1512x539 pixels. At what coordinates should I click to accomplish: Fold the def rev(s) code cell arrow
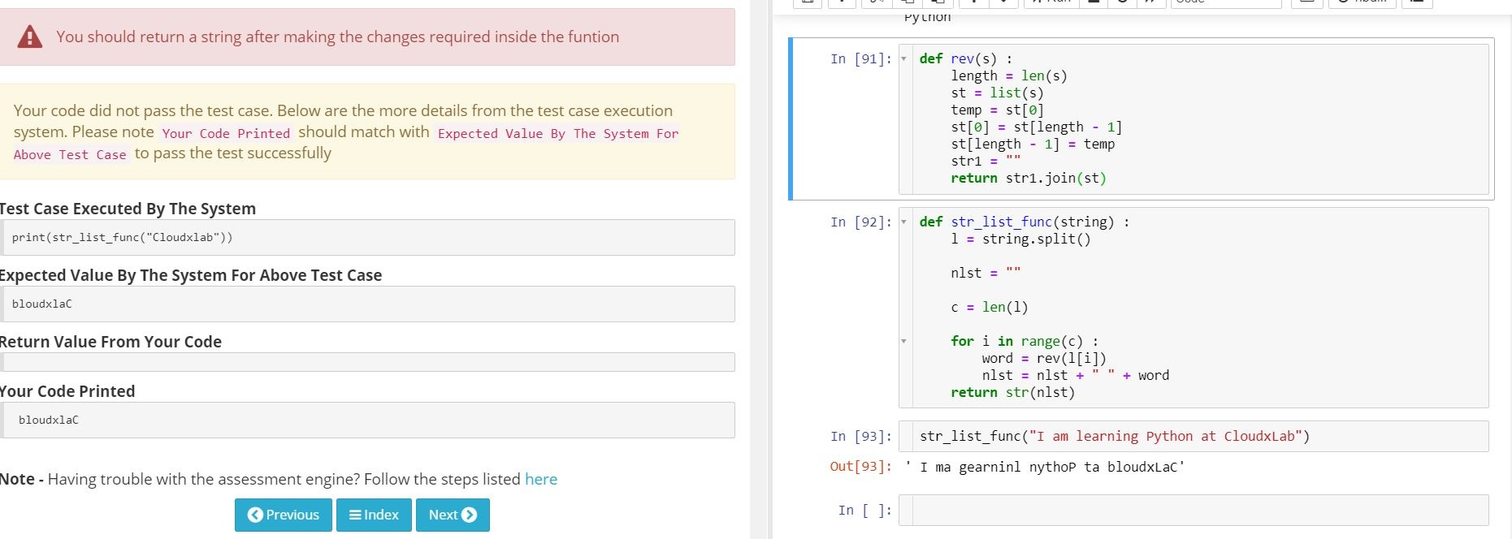[903, 58]
